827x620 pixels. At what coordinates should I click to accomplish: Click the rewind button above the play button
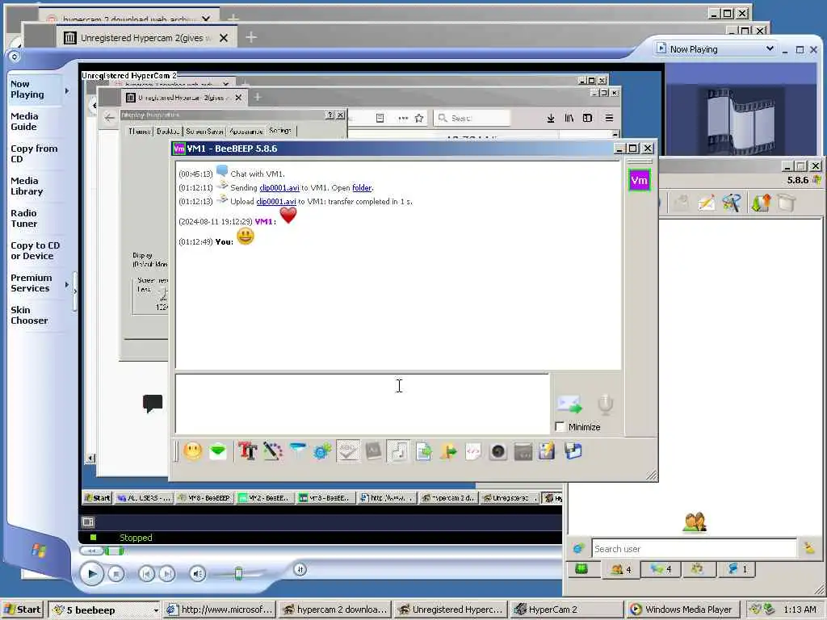(91, 551)
